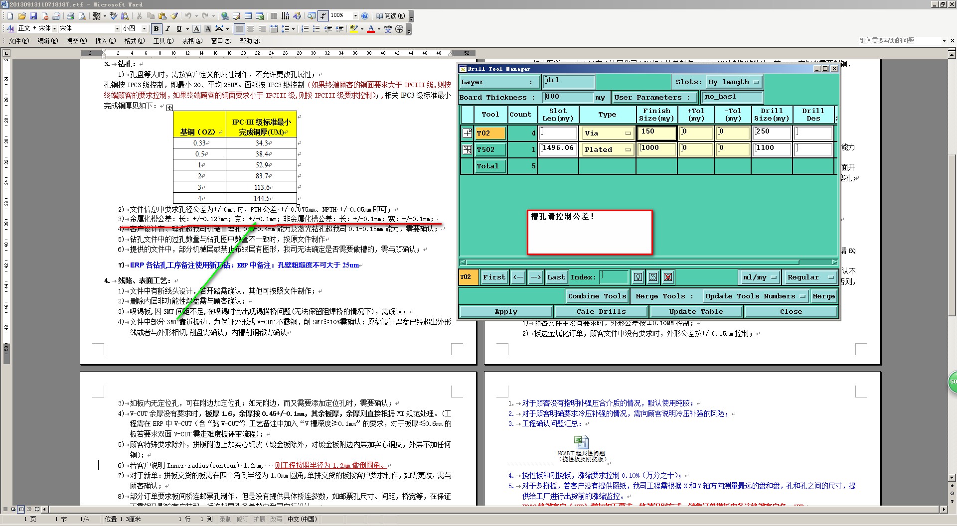Open T502 type 'Plated' dropdown

[x=608, y=149]
